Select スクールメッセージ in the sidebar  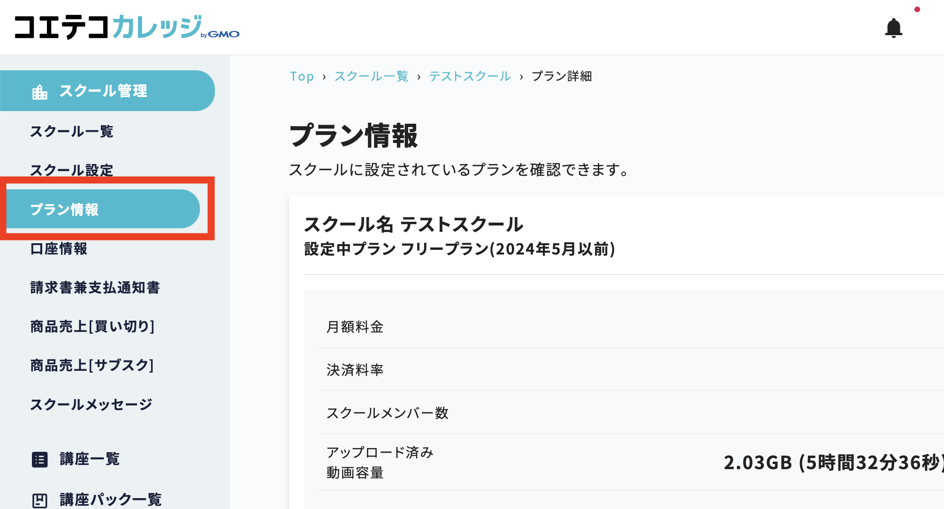[x=91, y=404]
